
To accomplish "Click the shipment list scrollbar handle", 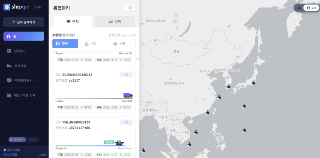I will tap(137, 59).
